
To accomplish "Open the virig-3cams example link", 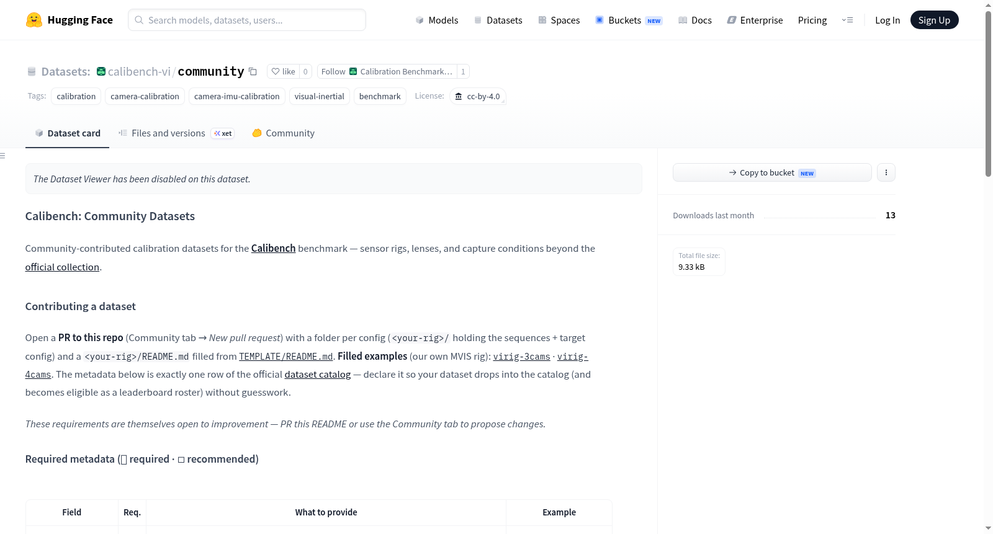I will tap(521, 357).
